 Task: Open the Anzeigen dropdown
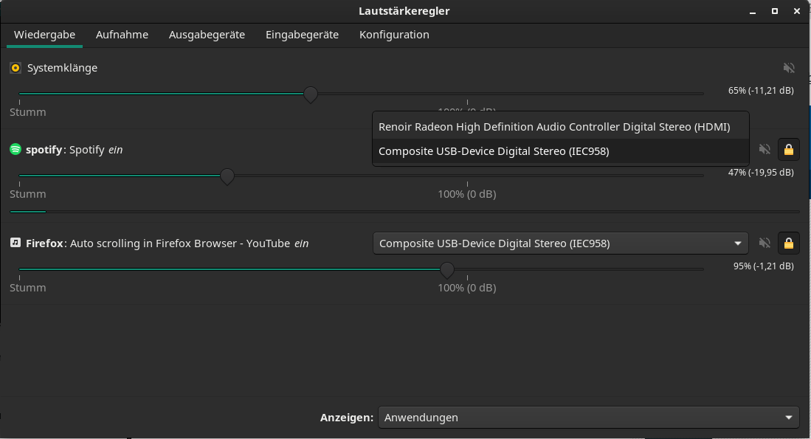[588, 417]
